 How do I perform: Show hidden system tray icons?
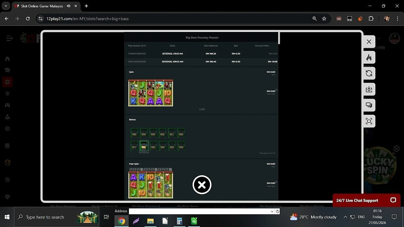click(x=345, y=217)
